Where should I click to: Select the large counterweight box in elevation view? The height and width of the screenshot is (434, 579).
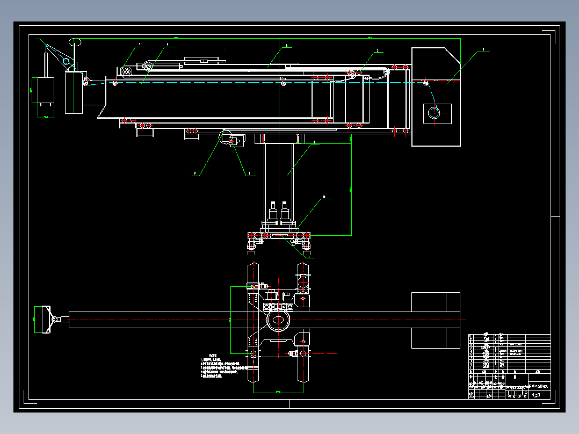pos(436,97)
